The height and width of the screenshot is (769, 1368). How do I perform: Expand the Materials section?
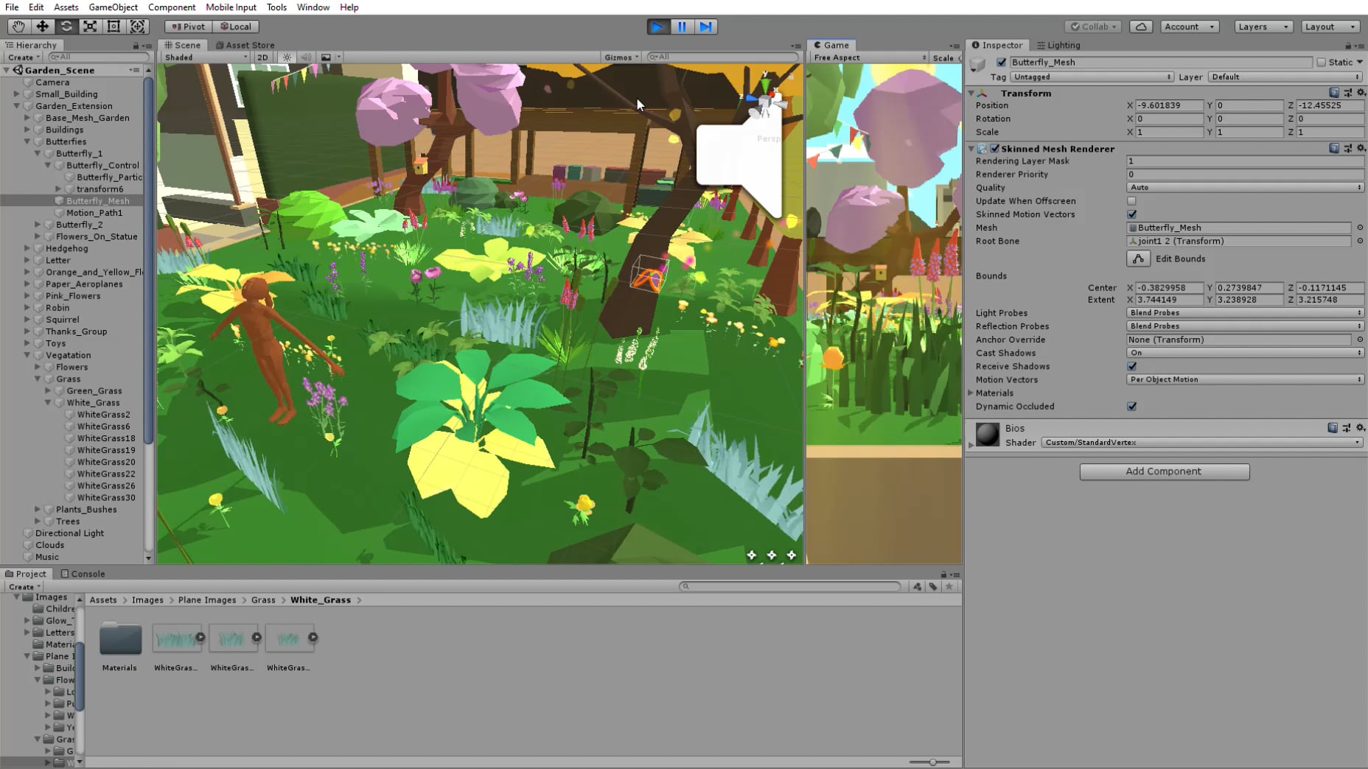coord(971,393)
